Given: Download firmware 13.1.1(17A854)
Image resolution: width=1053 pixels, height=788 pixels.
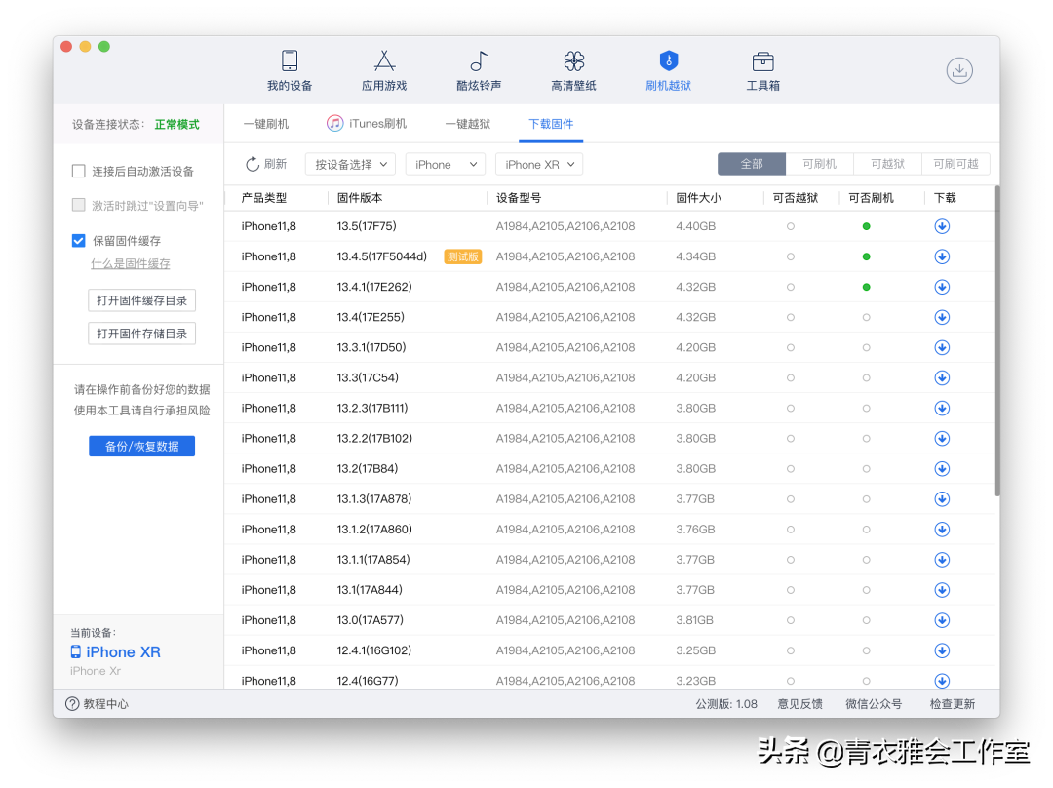Looking at the screenshot, I should (942, 560).
